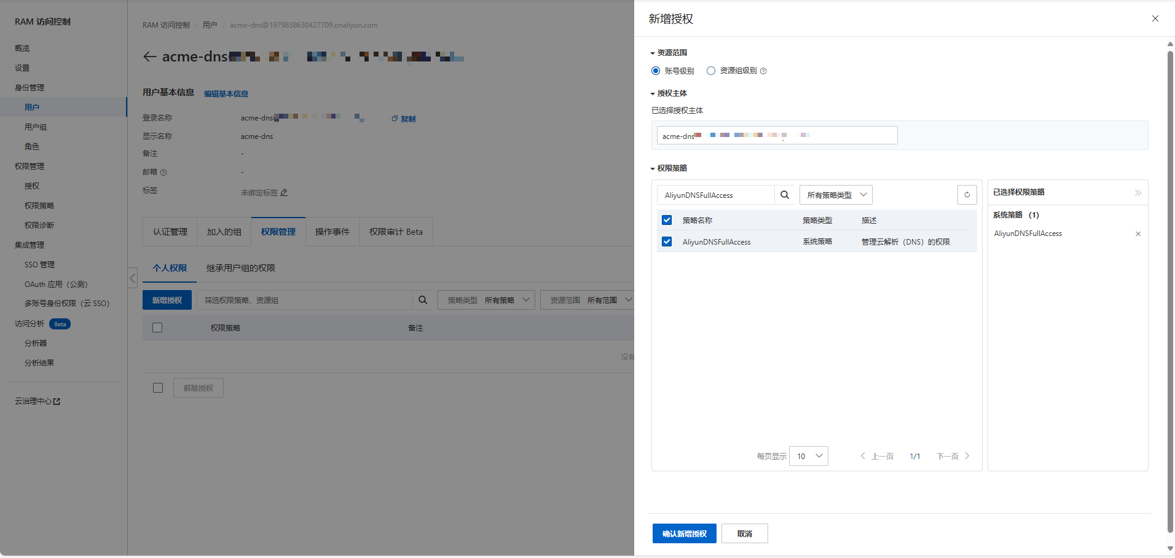The image size is (1175, 558).
Task: Uncheck the AliyunDNSFullAccess policy row checkbox
Action: point(667,242)
